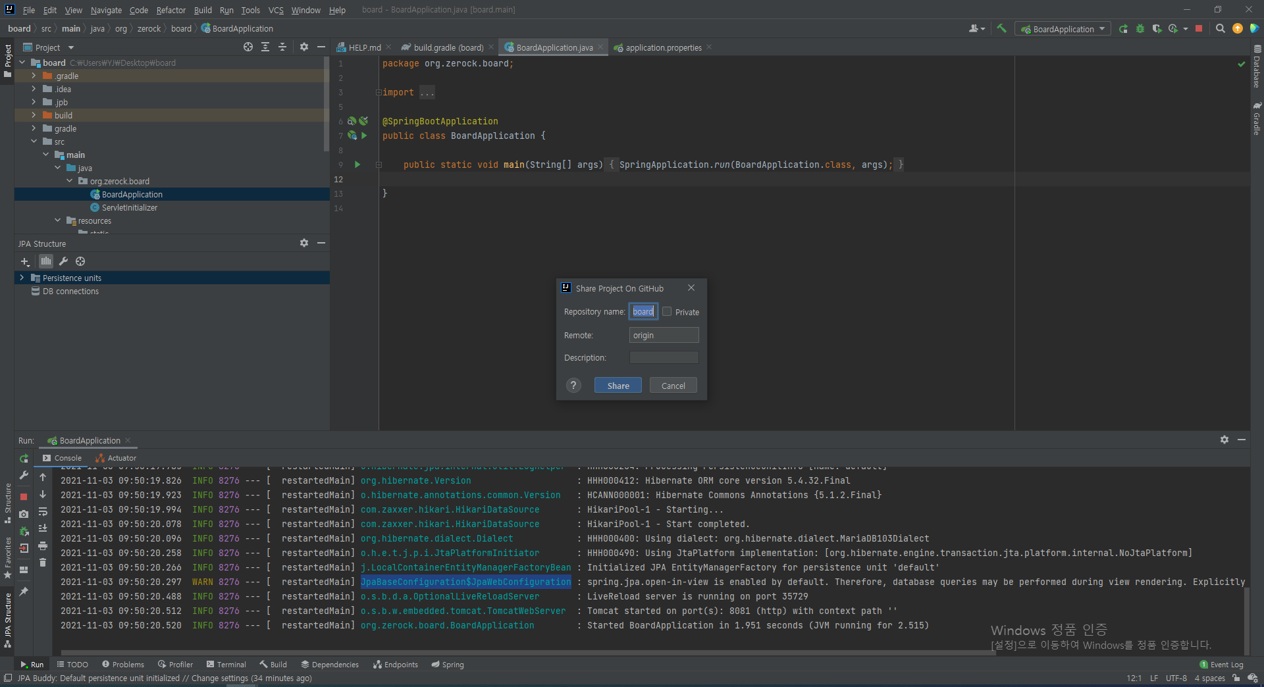This screenshot has height=687, width=1264.
Task: Click the Up arrow in console toolbar
Action: pyautogui.click(x=43, y=477)
